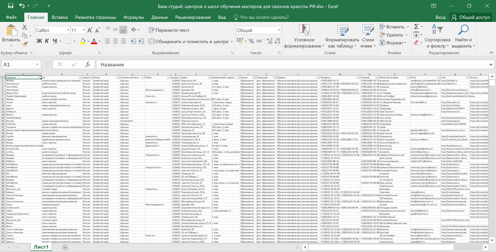Click the Общий доступ share button
The height and width of the screenshot is (252, 496).
pos(471,17)
